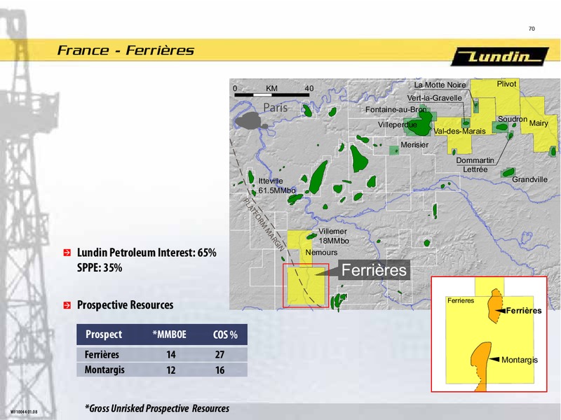Click the red arrow bullet beside Prospective Resources
The width and height of the screenshot is (561, 420).
coord(67,305)
